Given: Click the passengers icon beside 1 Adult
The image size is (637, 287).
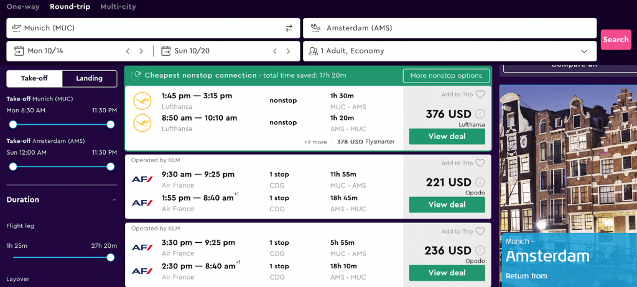Looking at the screenshot, I should pyautogui.click(x=313, y=51).
